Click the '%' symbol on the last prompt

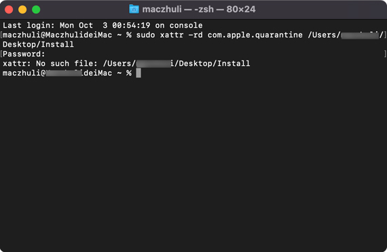128,73
